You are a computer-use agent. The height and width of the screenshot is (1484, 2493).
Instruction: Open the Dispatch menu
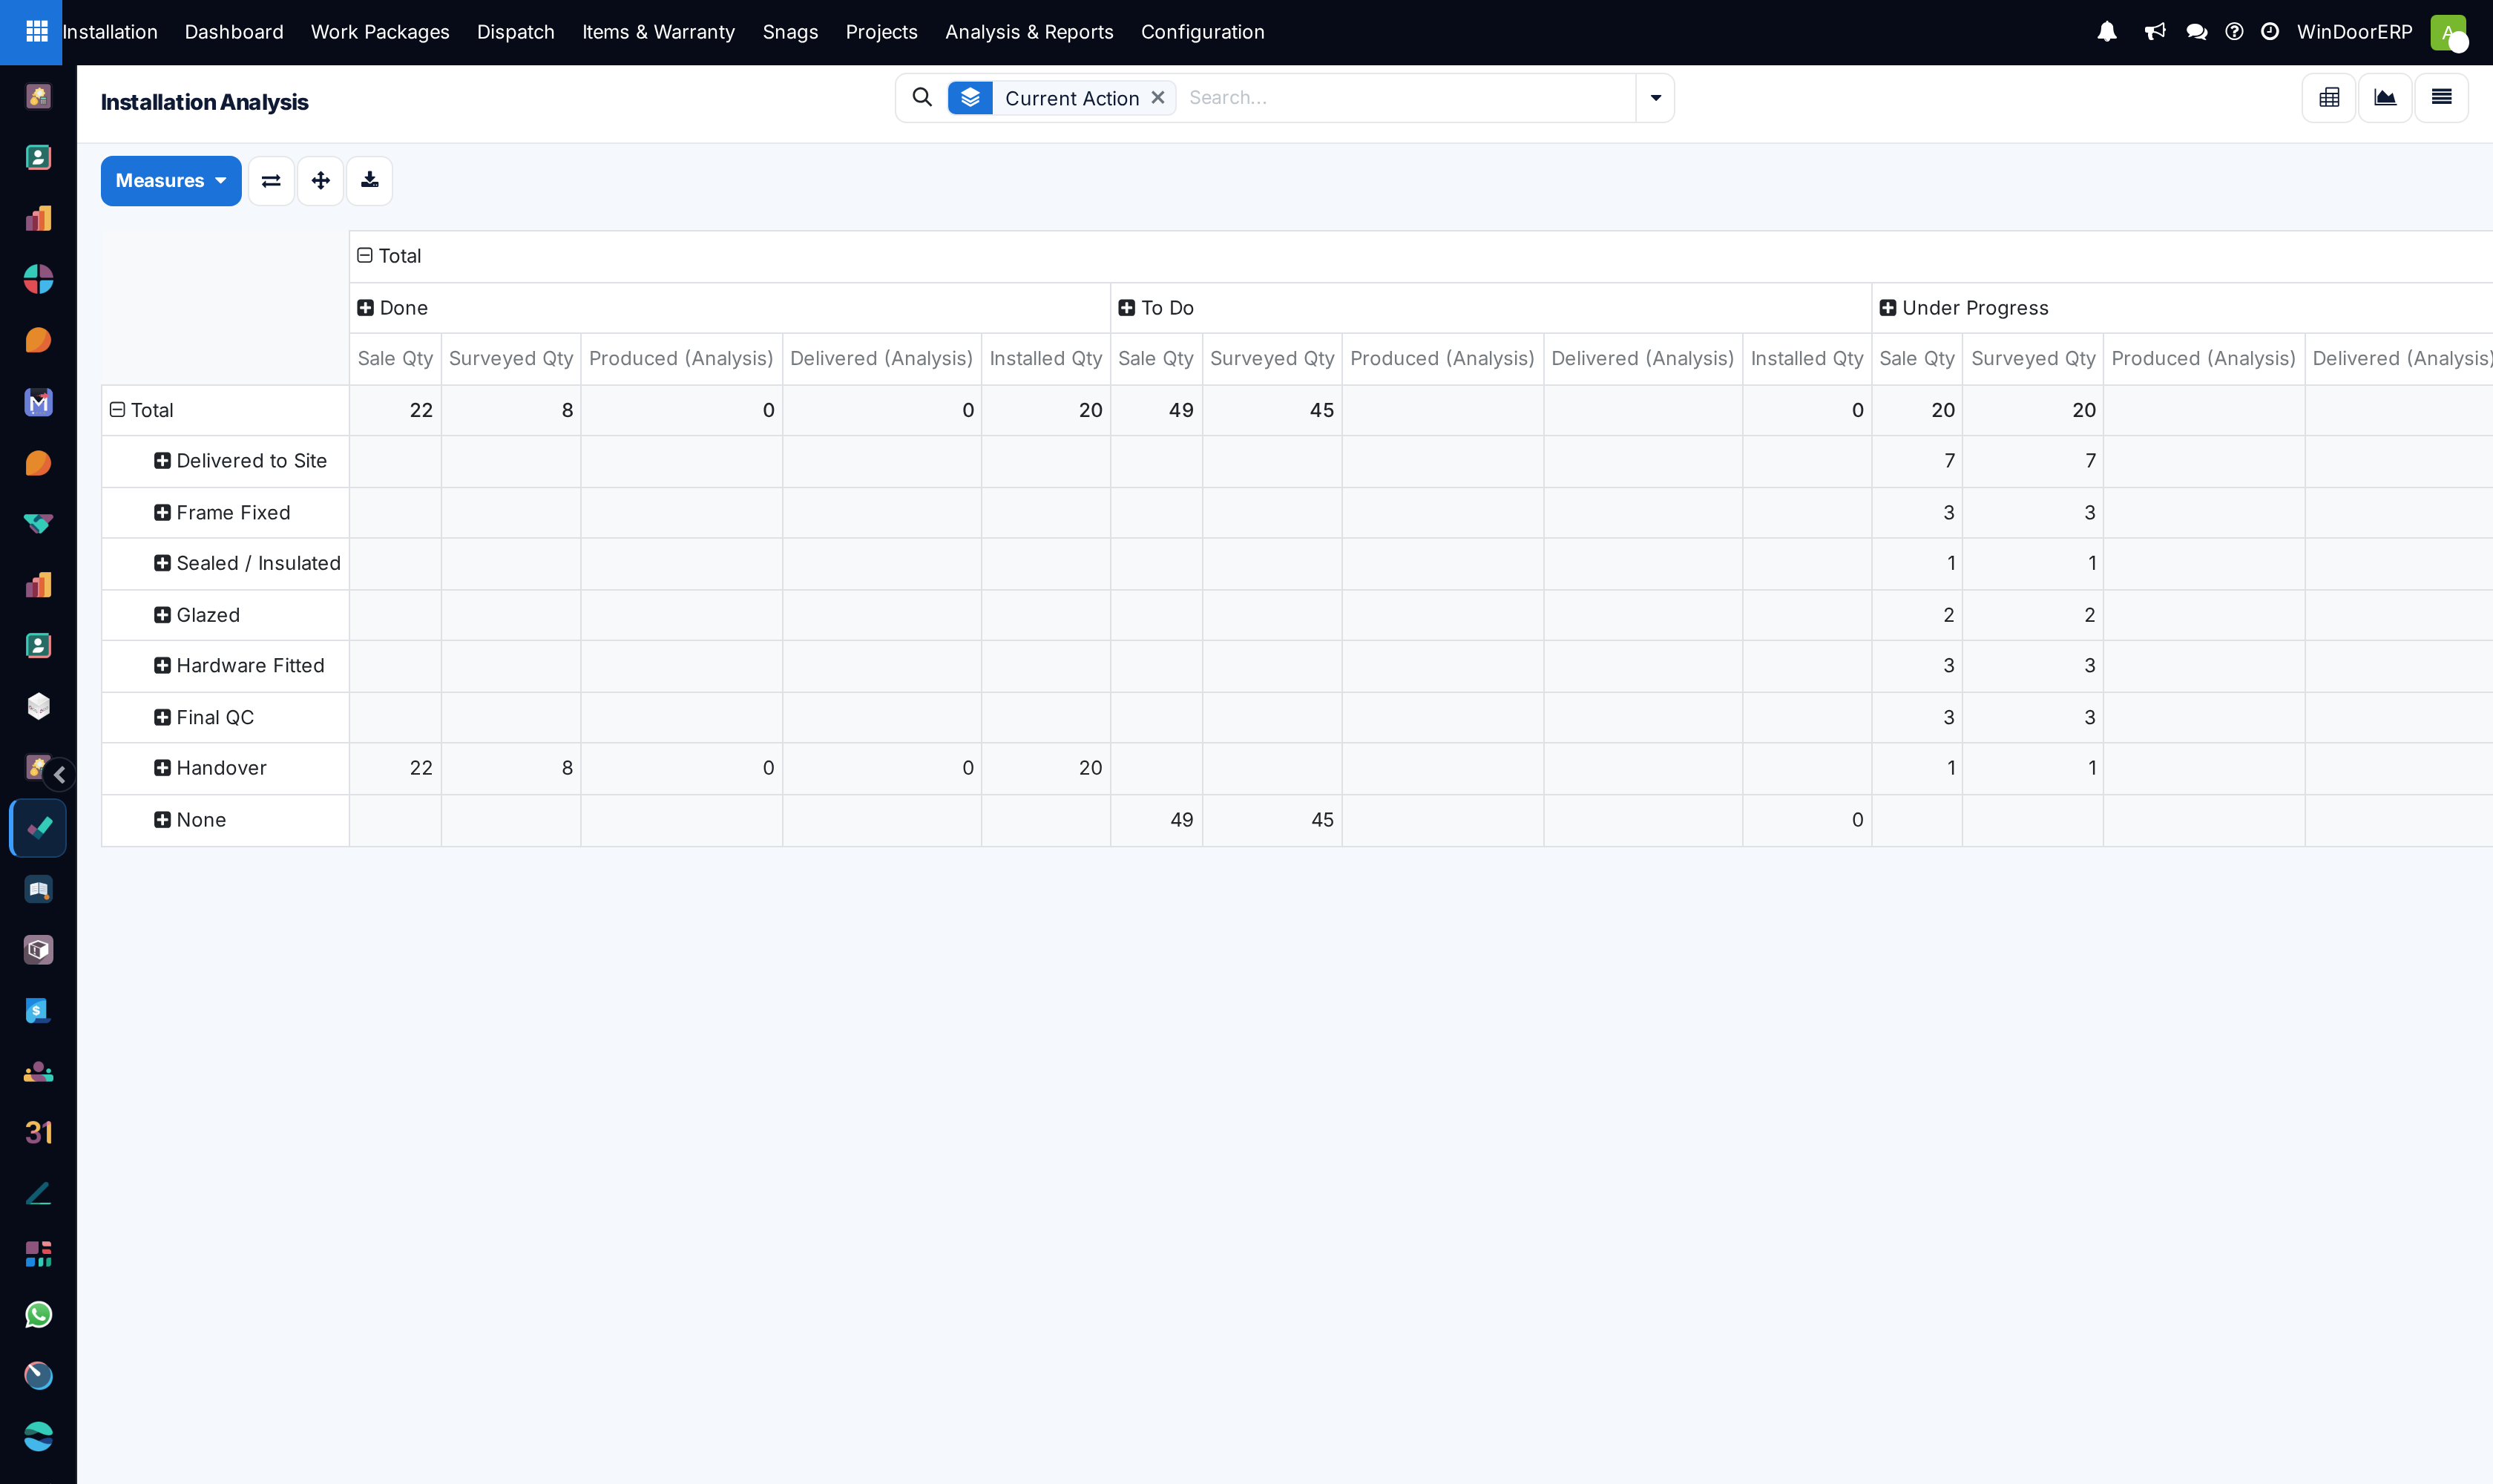[516, 32]
